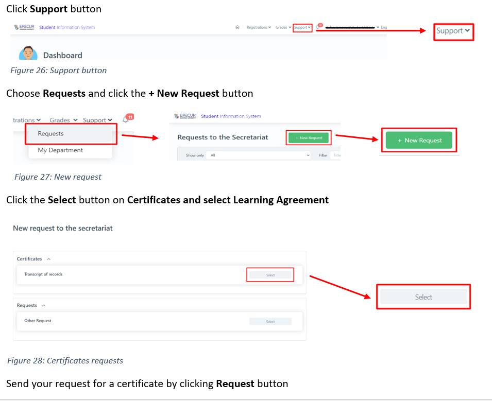The width and height of the screenshot is (492, 401).
Task: Choose Requests from the Support menu
Action: [x=51, y=134]
